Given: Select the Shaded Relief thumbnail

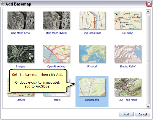Looking at the screenshot, I should tap(128, 54).
